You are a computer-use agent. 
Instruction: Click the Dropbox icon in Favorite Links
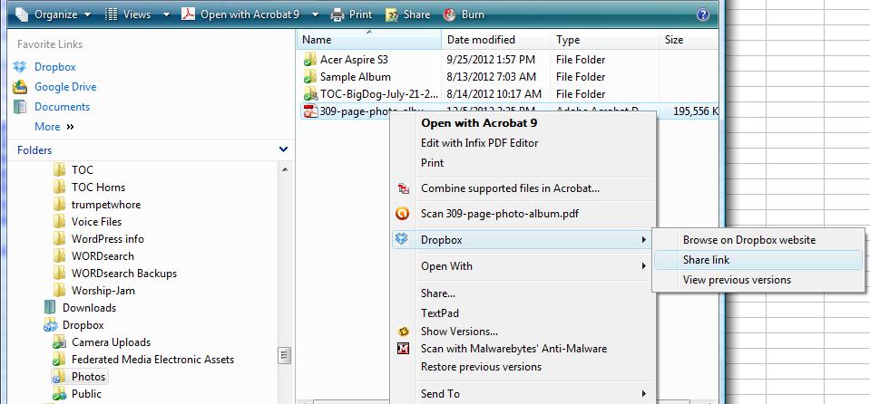click(x=20, y=67)
